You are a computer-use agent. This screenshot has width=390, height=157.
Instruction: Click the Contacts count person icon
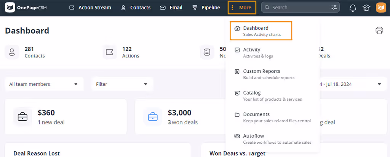click(12, 52)
